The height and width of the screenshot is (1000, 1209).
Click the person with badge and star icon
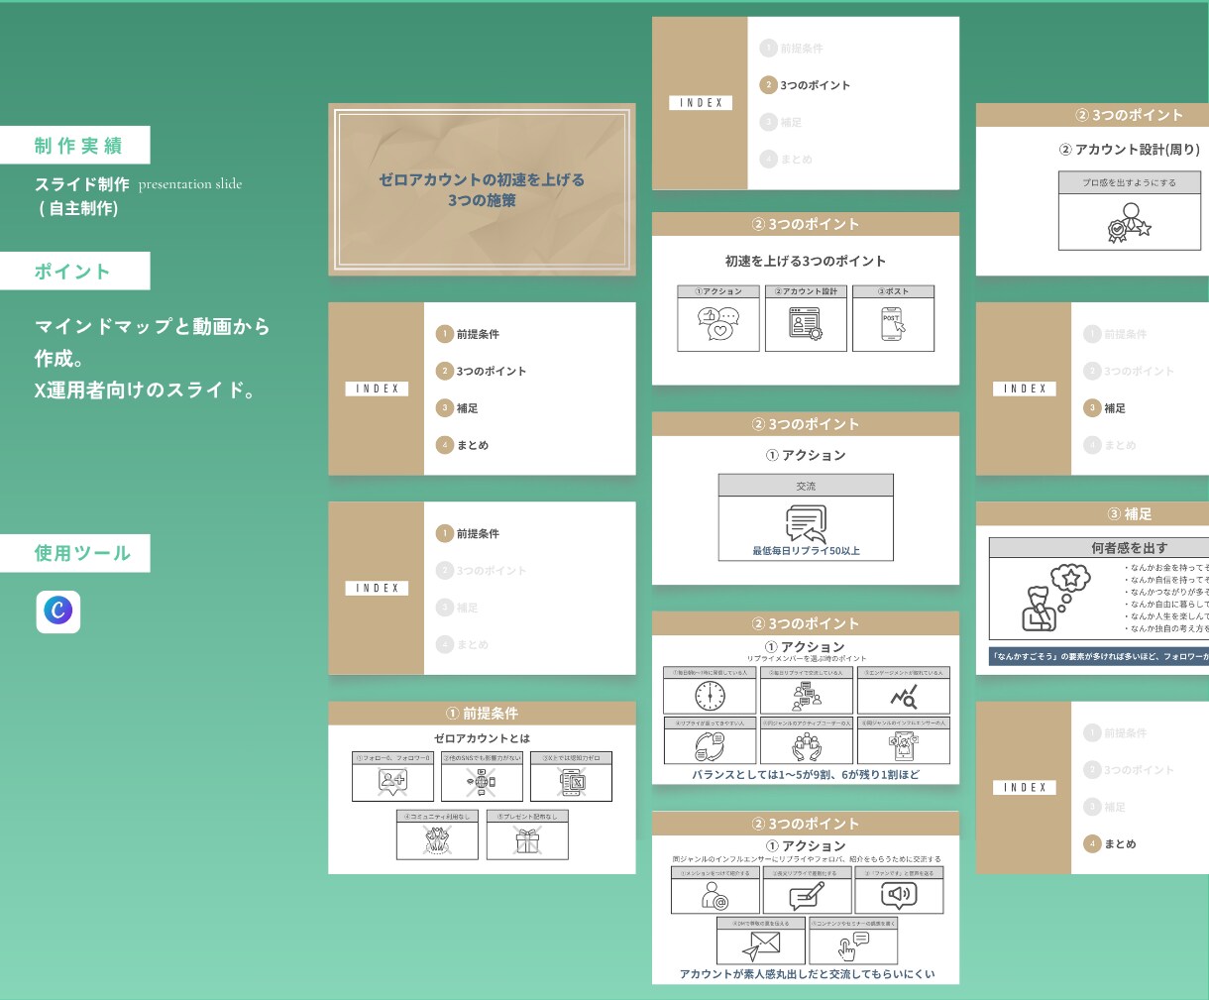pyautogui.click(x=1129, y=224)
